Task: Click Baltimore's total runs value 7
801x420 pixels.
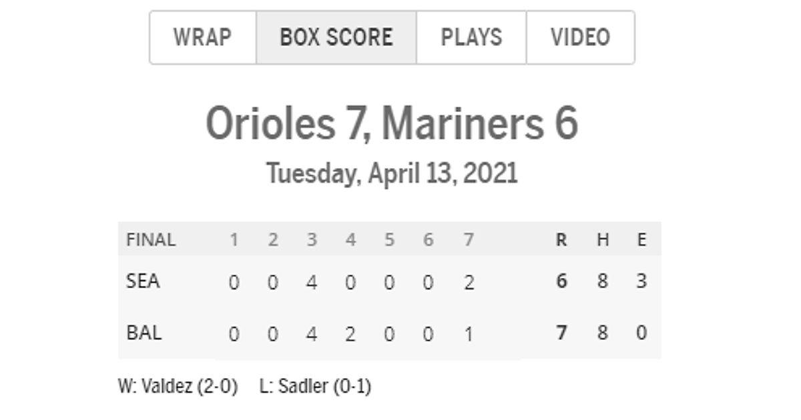Action: click(x=561, y=333)
